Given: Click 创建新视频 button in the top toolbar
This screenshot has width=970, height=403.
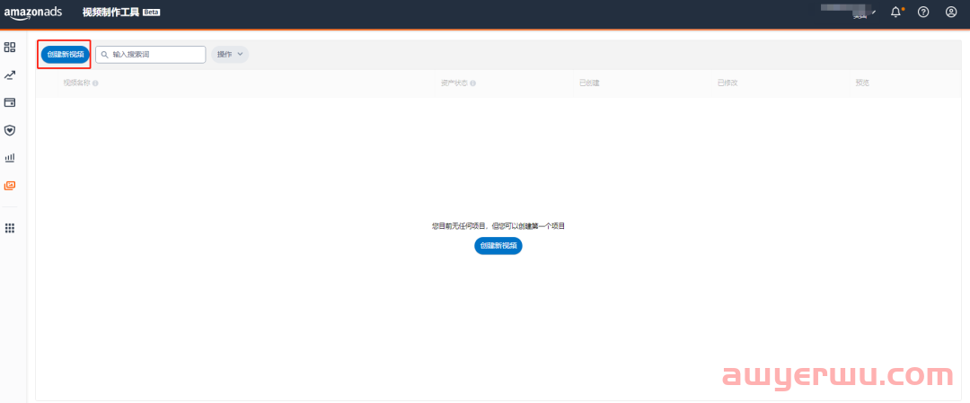Looking at the screenshot, I should [x=65, y=54].
